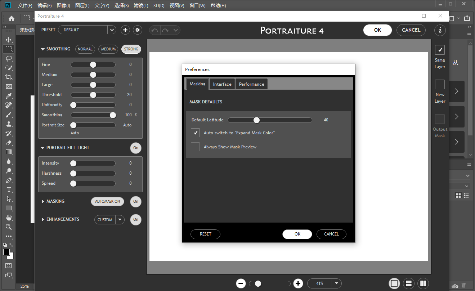This screenshot has height=291, width=475.
Task: Open the 文件(F) menu
Action: [x=25, y=6]
